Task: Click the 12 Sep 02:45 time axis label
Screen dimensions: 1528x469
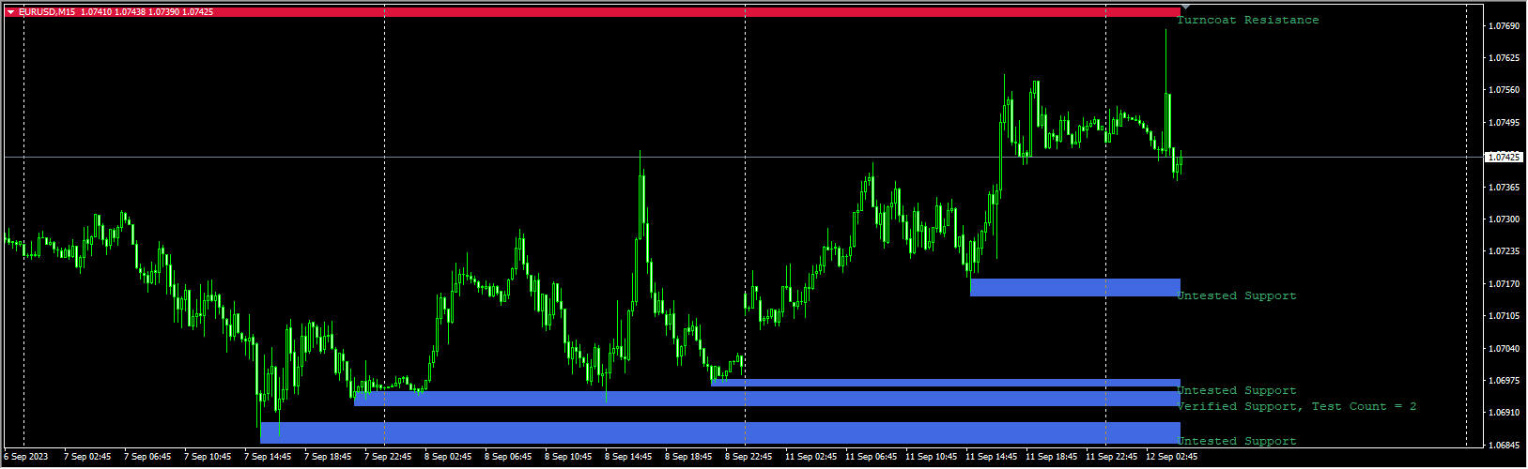Action: pos(1171,457)
